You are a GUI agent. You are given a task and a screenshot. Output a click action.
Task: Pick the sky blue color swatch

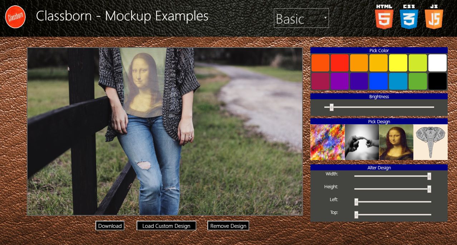coord(398,81)
